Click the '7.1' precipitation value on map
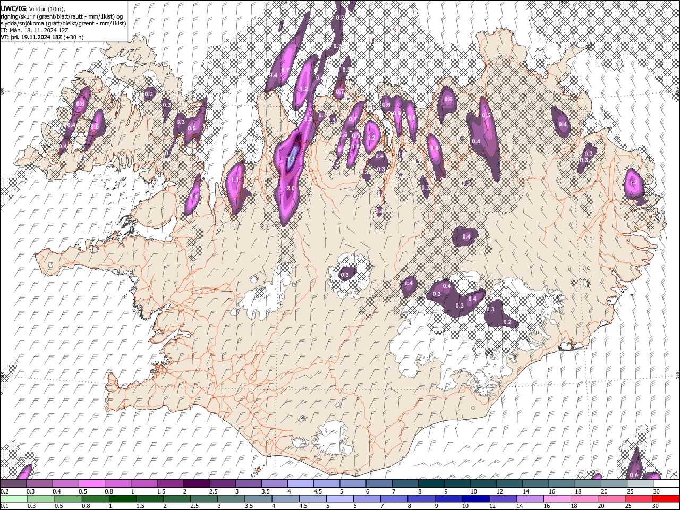The width and height of the screenshot is (680, 510). pos(291,159)
